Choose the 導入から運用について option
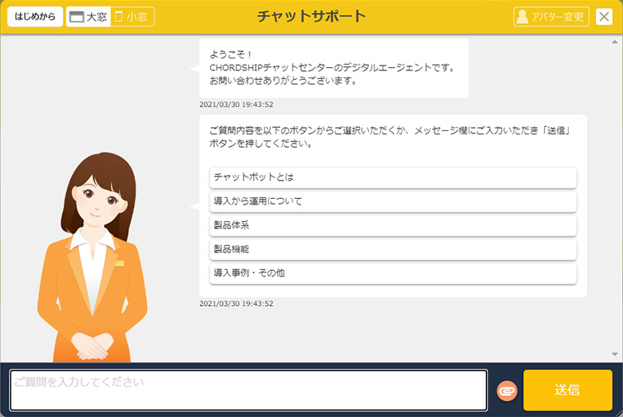Screen dimensions: 623x417 point(392,201)
